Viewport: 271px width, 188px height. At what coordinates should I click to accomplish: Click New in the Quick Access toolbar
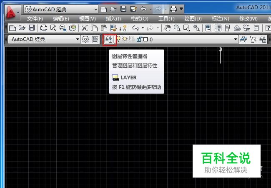tap(103, 9)
